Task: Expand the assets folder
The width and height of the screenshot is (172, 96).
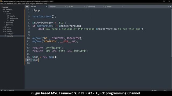Action: (3, 27)
